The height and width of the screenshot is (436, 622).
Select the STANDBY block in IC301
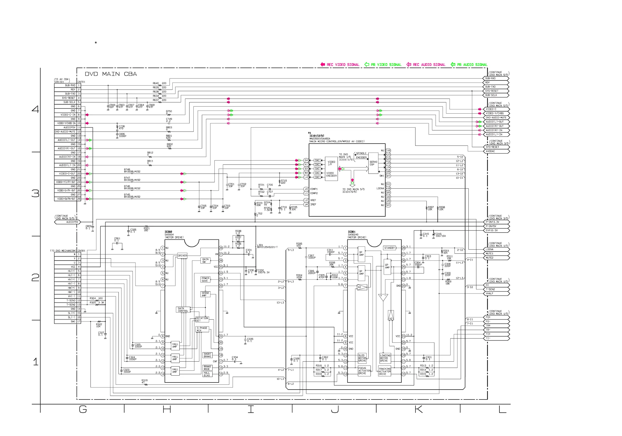pyautogui.click(x=389, y=248)
